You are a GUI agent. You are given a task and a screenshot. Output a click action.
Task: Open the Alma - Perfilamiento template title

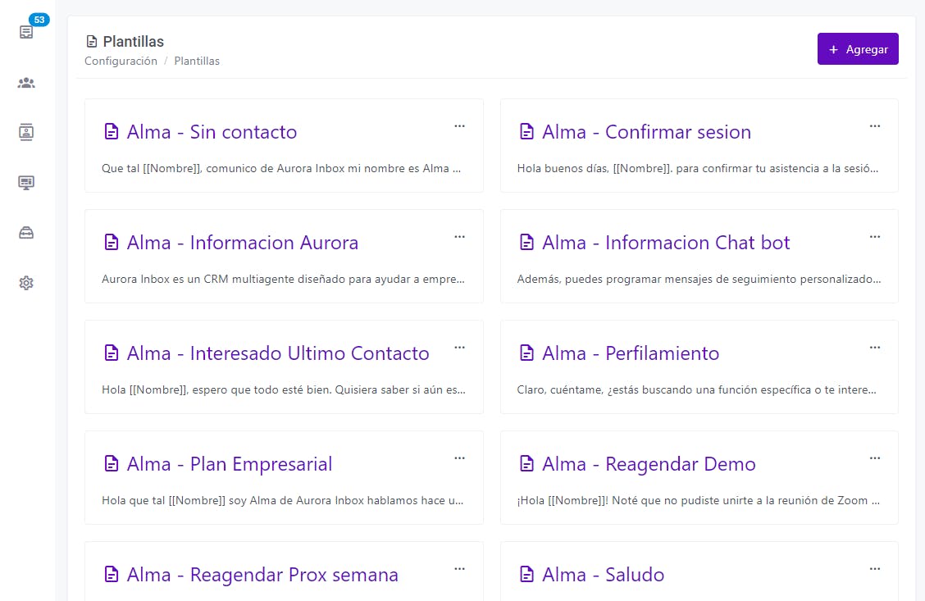pos(631,353)
